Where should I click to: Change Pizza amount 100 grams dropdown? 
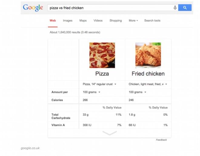tap(91, 92)
